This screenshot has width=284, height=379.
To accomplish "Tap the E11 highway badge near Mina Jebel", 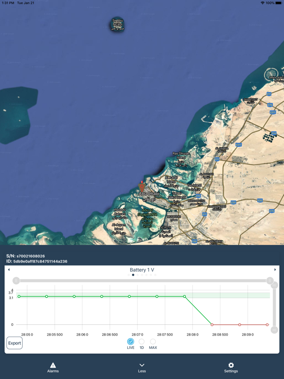I will 269,94.
